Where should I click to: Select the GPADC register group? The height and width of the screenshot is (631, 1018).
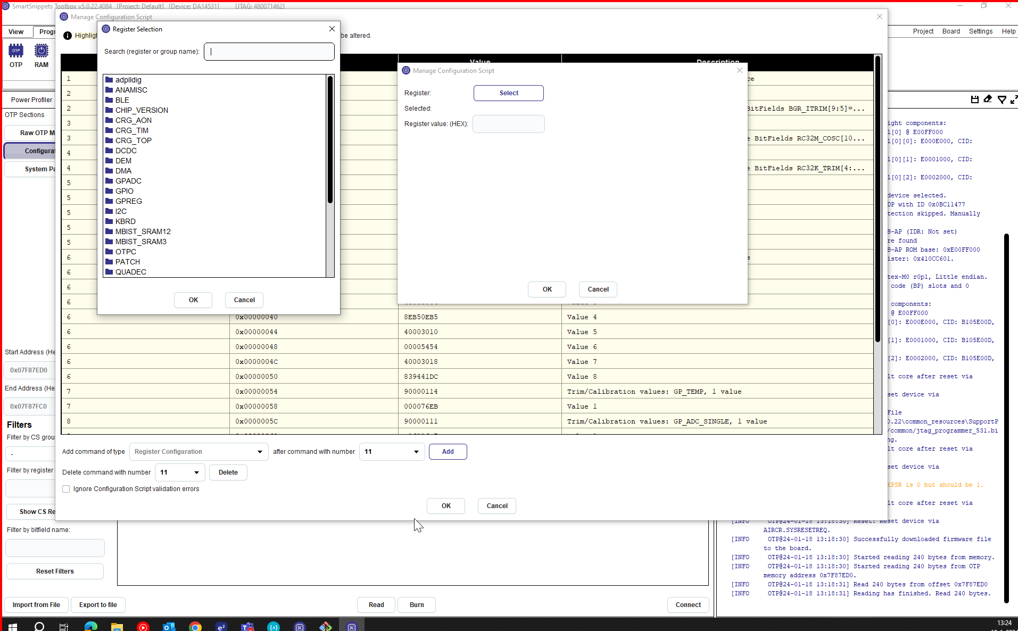point(128,181)
